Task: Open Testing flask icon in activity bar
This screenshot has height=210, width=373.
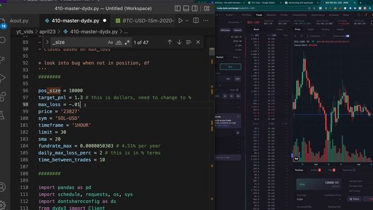Action: pos(2,116)
